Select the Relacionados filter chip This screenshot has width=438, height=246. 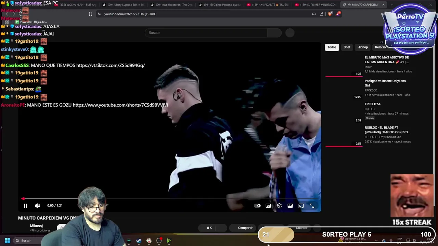(384, 47)
